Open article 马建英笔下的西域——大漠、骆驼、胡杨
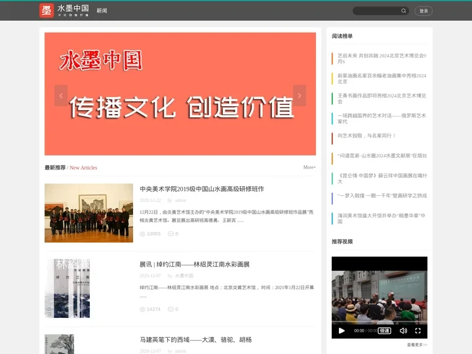 195,340
